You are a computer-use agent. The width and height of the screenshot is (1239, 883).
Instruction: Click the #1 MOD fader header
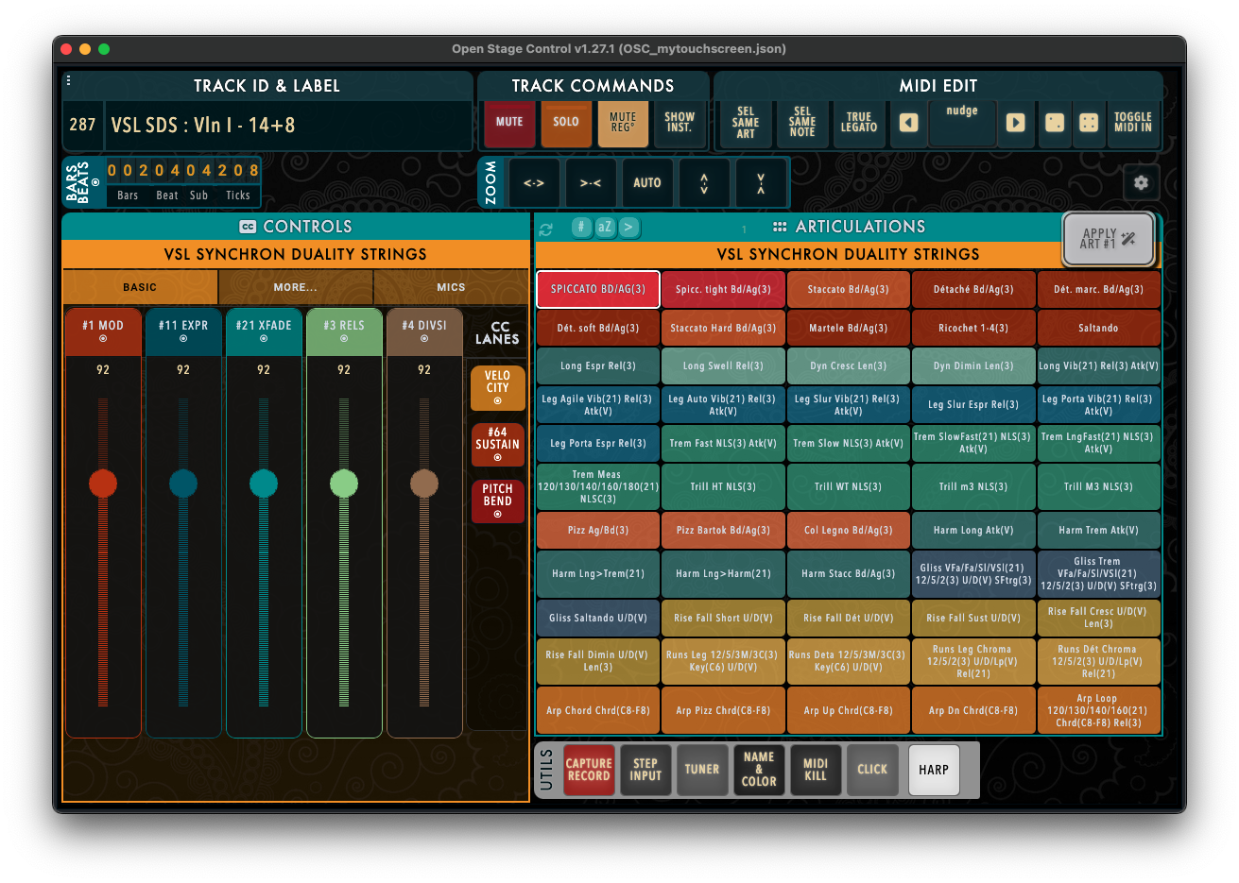[103, 331]
